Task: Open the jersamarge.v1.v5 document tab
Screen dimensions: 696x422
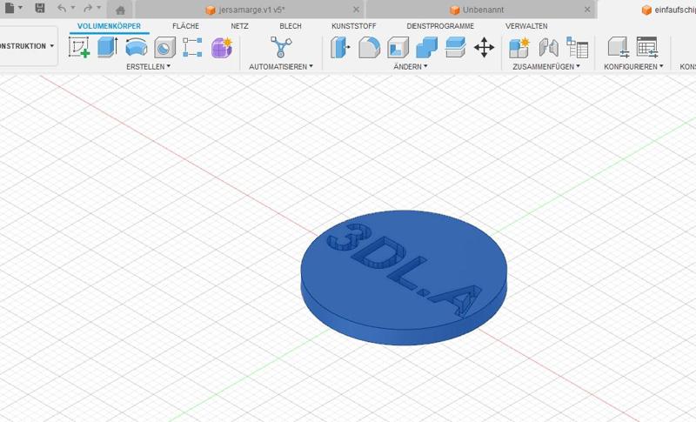Action: pos(250,10)
